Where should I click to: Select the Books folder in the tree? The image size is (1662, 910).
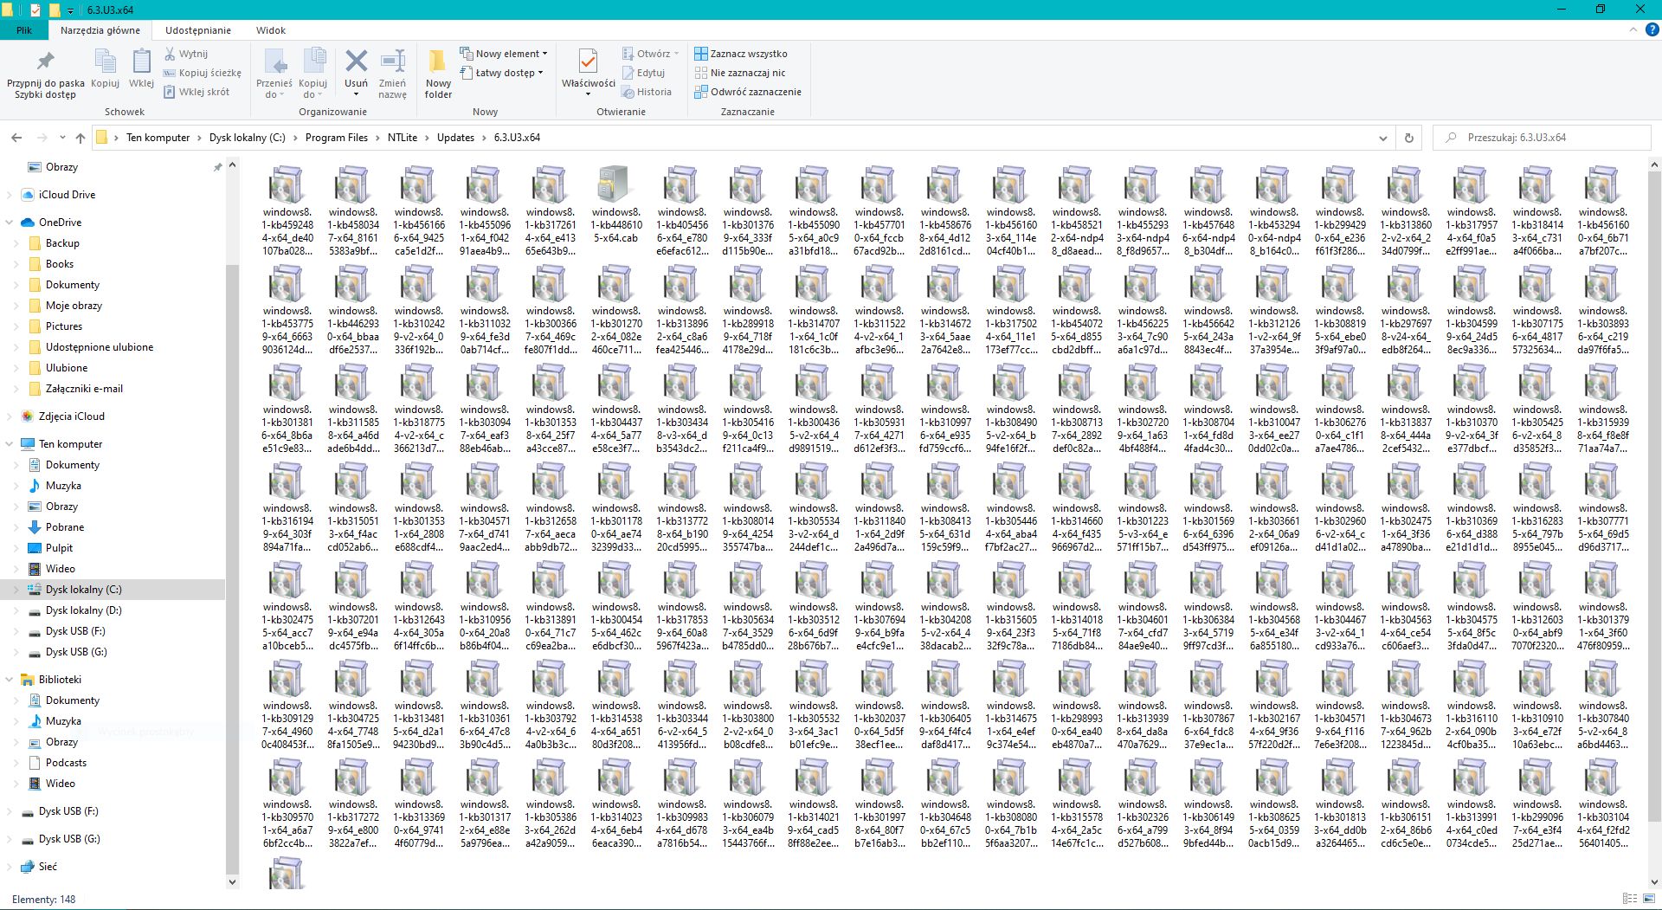(x=60, y=264)
